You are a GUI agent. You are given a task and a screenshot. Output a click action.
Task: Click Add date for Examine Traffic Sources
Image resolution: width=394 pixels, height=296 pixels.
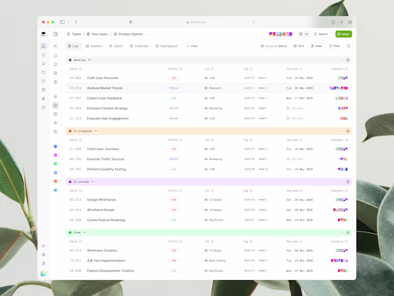click(x=295, y=159)
